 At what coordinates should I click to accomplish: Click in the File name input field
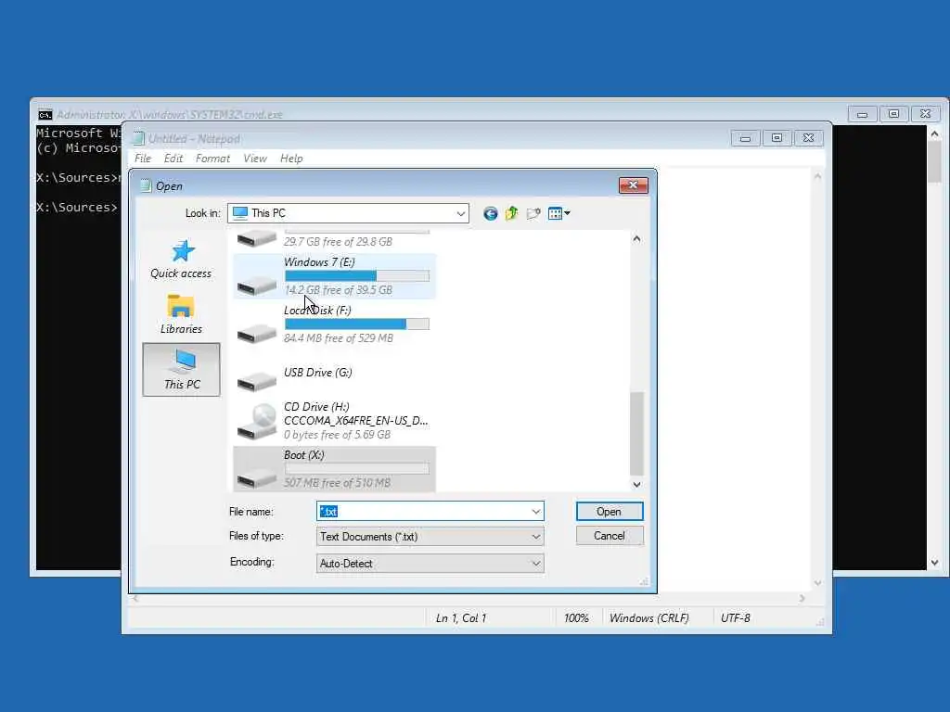coord(423,512)
